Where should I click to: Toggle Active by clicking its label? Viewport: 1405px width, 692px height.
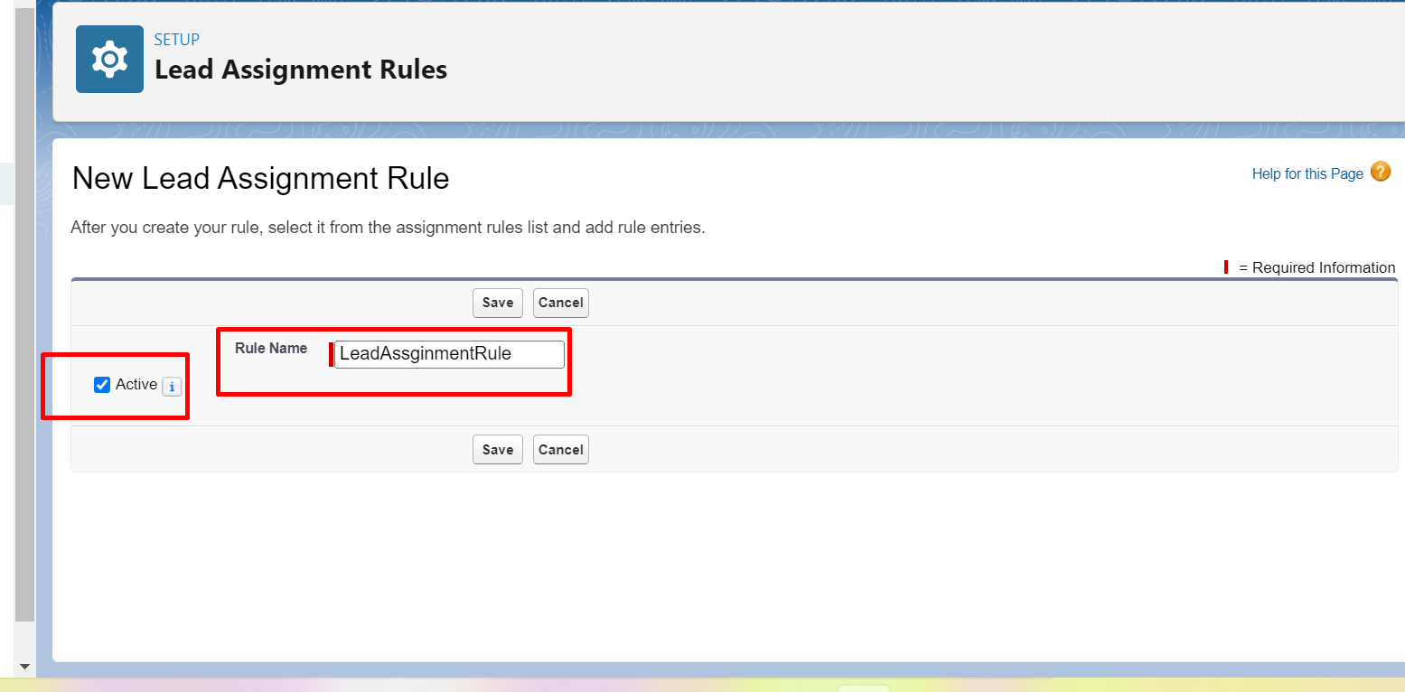pos(135,384)
